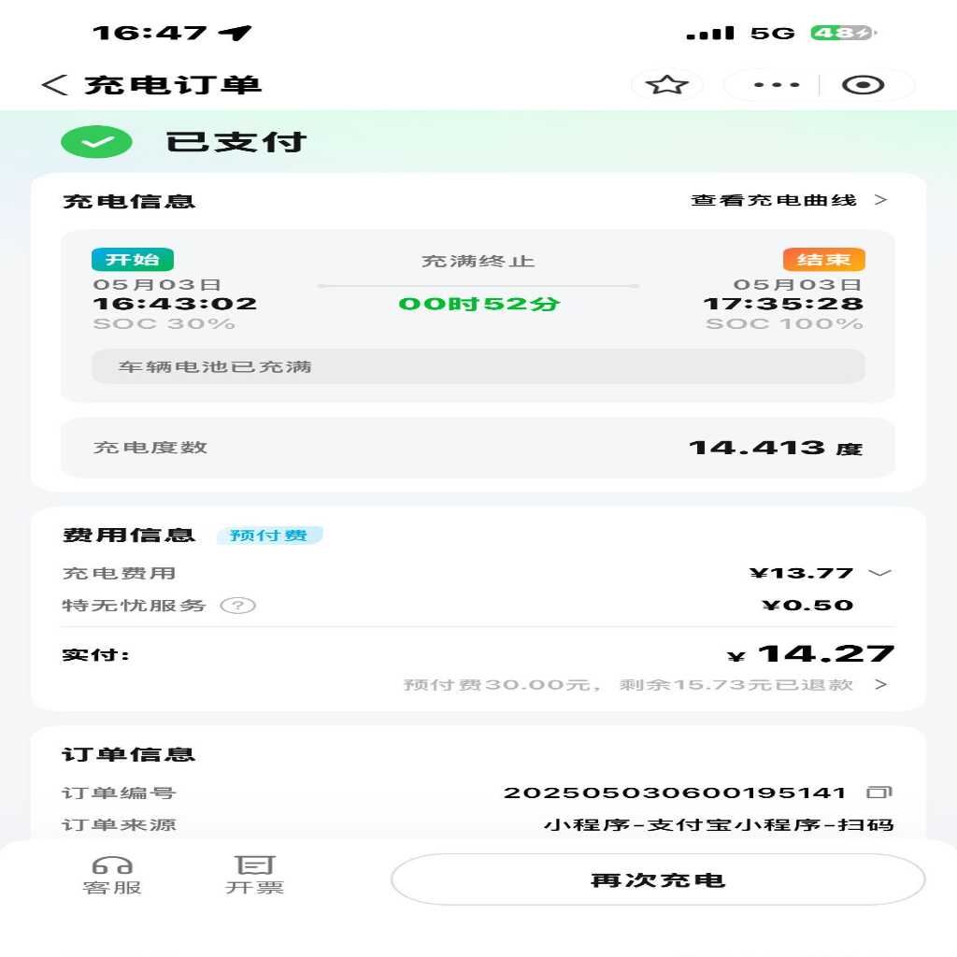
Task: Expand 充电费用 details chevron
Action: [x=879, y=573]
